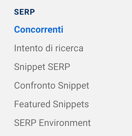The width and height of the screenshot is (132, 136).
Task: Pick Intento di ricerca navigation item
Action: click(x=49, y=48)
